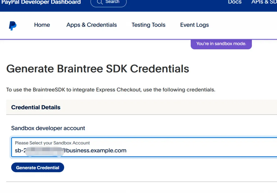The image size is (277, 193).
Task: Open the APIs & SDKs header menu
Action: pyautogui.click(x=264, y=2)
